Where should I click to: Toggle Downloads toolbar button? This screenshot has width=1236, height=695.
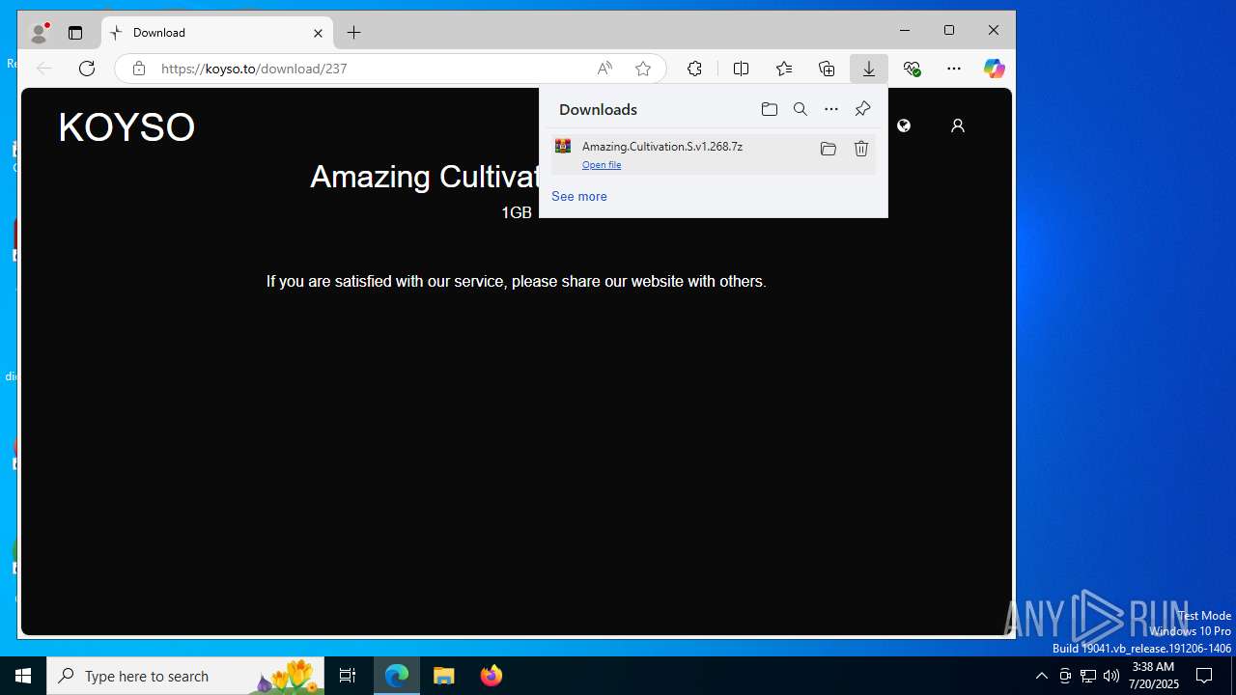[x=869, y=69]
